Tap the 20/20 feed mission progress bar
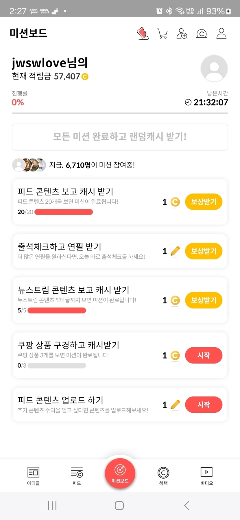 (64, 212)
